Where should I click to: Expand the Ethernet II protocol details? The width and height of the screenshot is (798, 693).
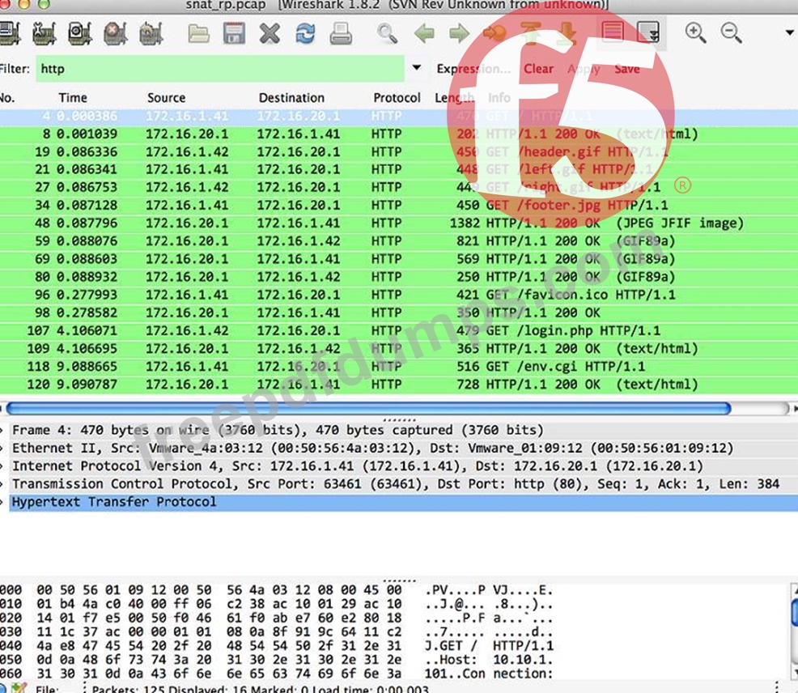click(3, 448)
